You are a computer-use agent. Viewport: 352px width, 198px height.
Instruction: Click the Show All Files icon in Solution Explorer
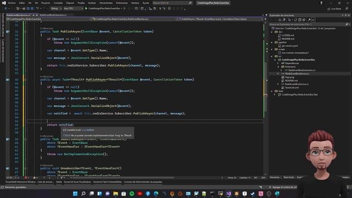(x=304, y=20)
